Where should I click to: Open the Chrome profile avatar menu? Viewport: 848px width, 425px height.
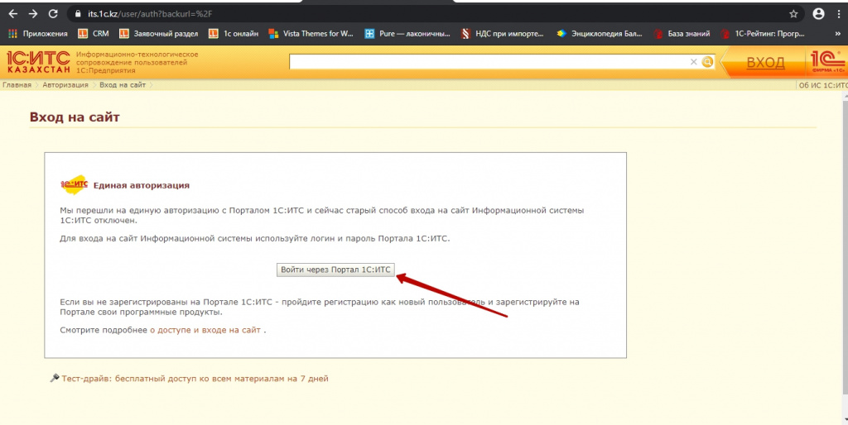[x=818, y=14]
